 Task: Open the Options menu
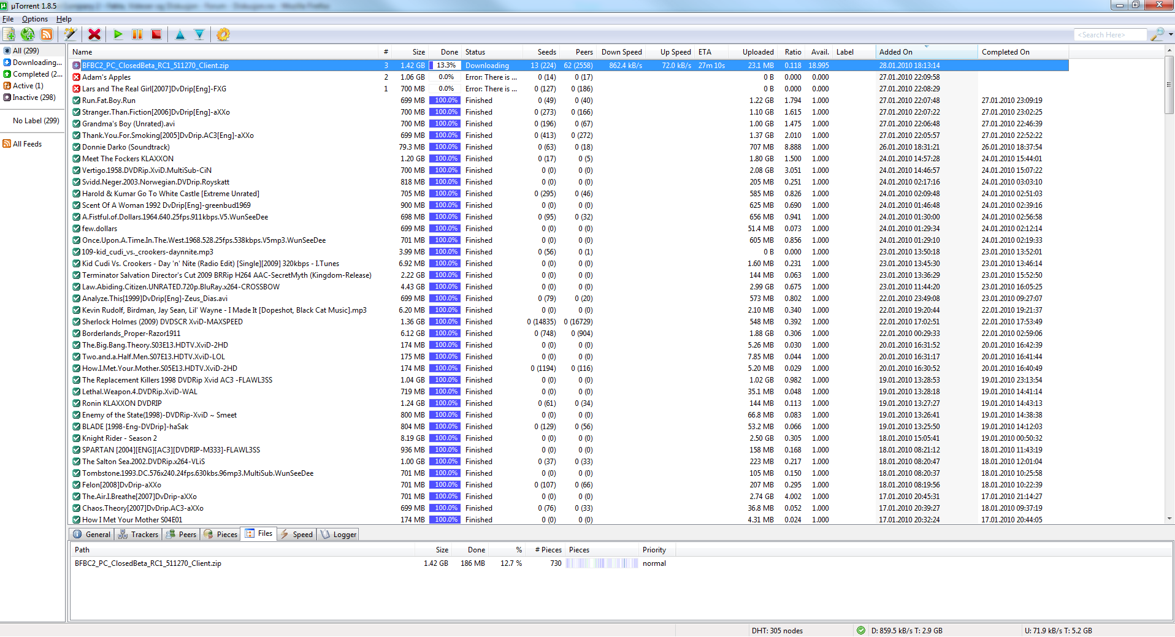(x=35, y=19)
